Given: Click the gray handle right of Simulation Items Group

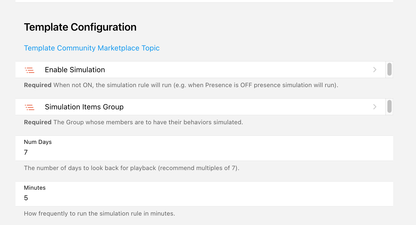Looking at the screenshot, I should coord(390,106).
